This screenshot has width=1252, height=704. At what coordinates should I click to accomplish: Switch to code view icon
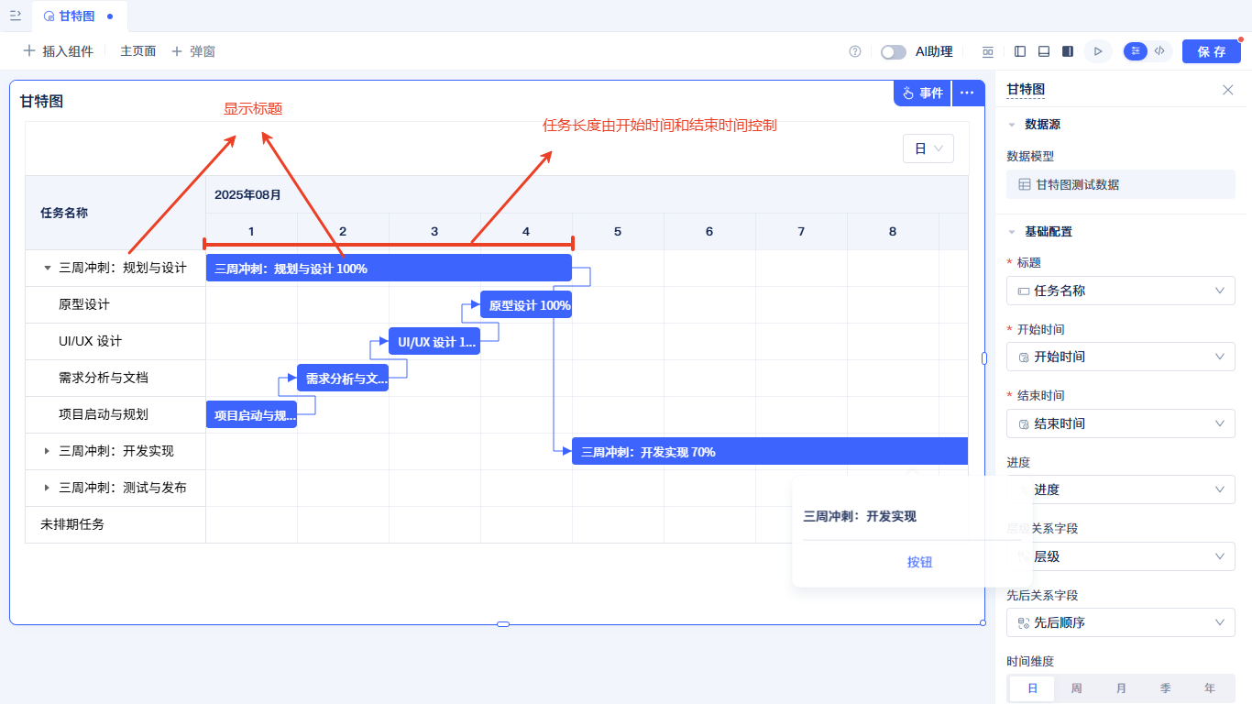(1159, 51)
